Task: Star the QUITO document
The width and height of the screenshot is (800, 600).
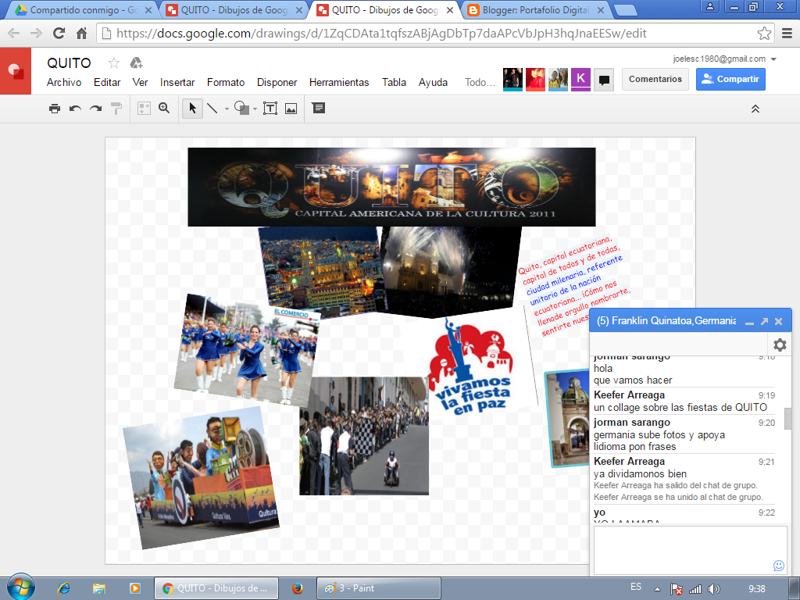Action: 112,62
